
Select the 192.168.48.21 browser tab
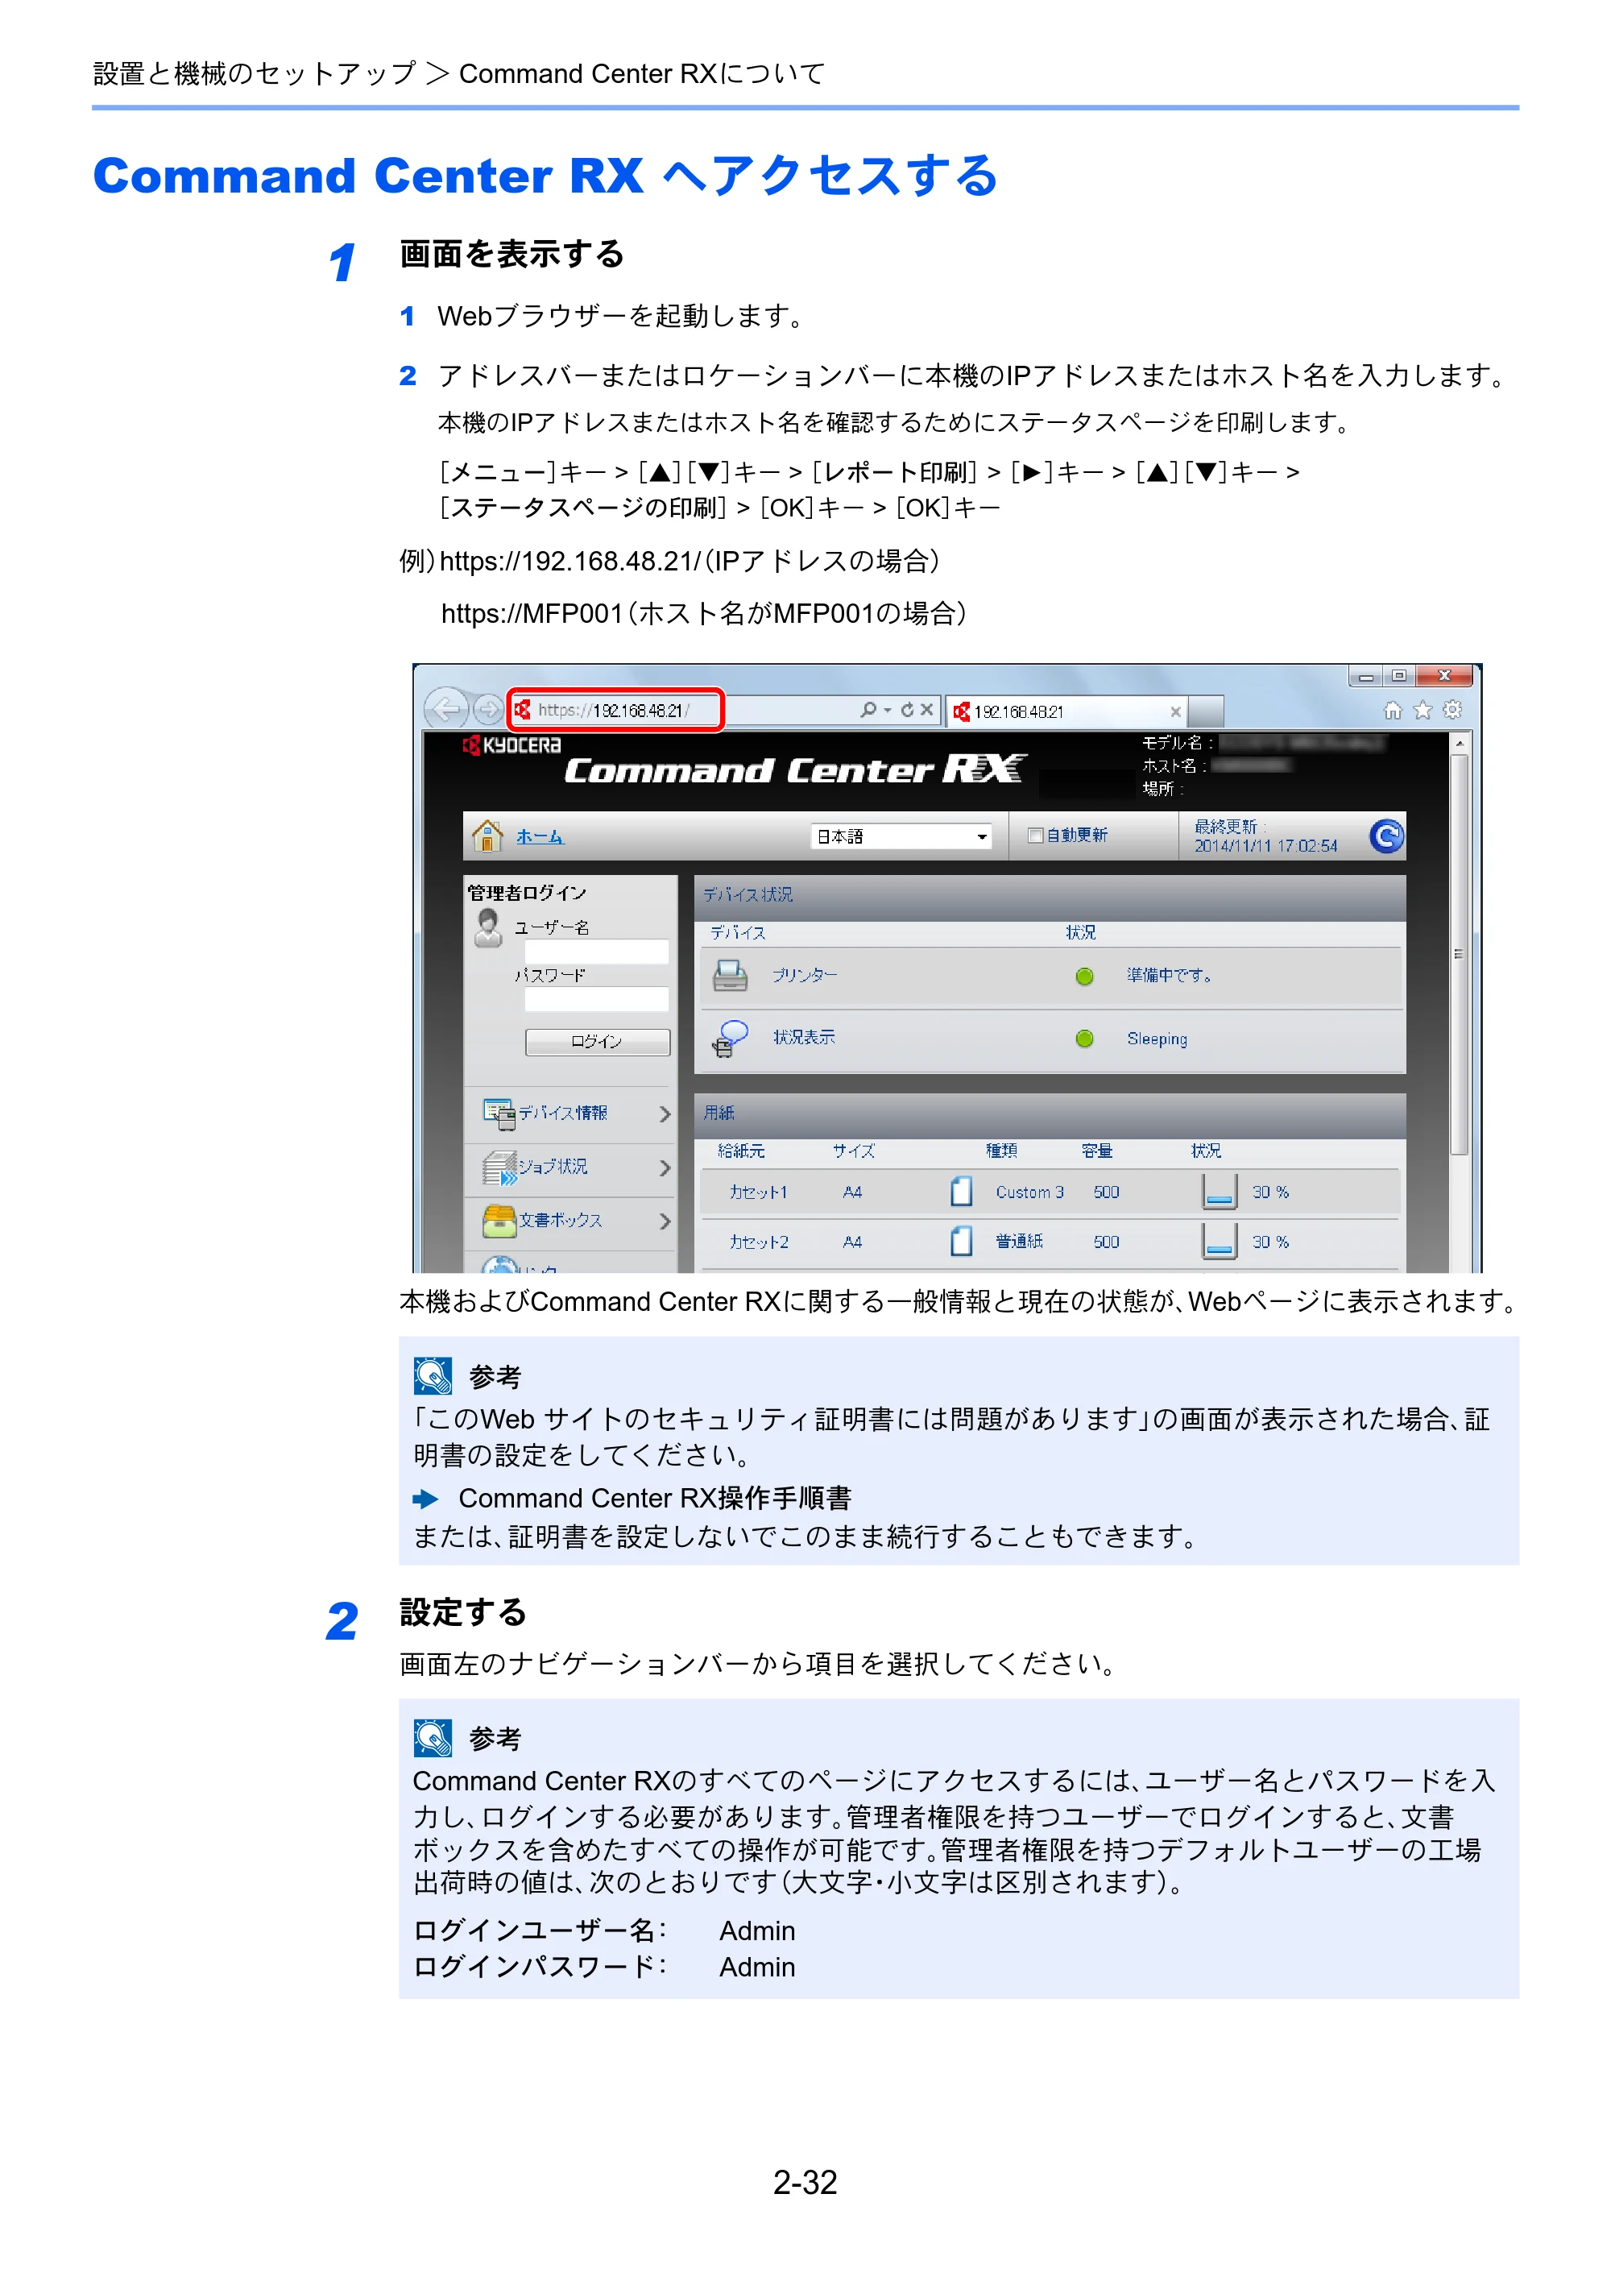(1066, 711)
